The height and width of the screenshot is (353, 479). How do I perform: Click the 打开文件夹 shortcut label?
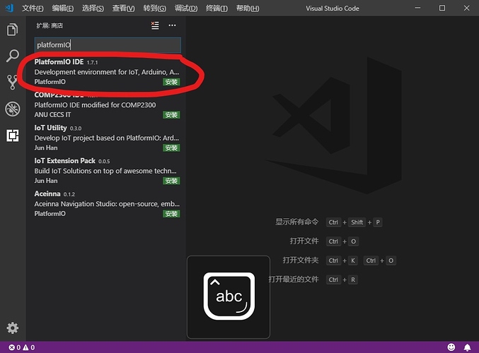coord(301,261)
